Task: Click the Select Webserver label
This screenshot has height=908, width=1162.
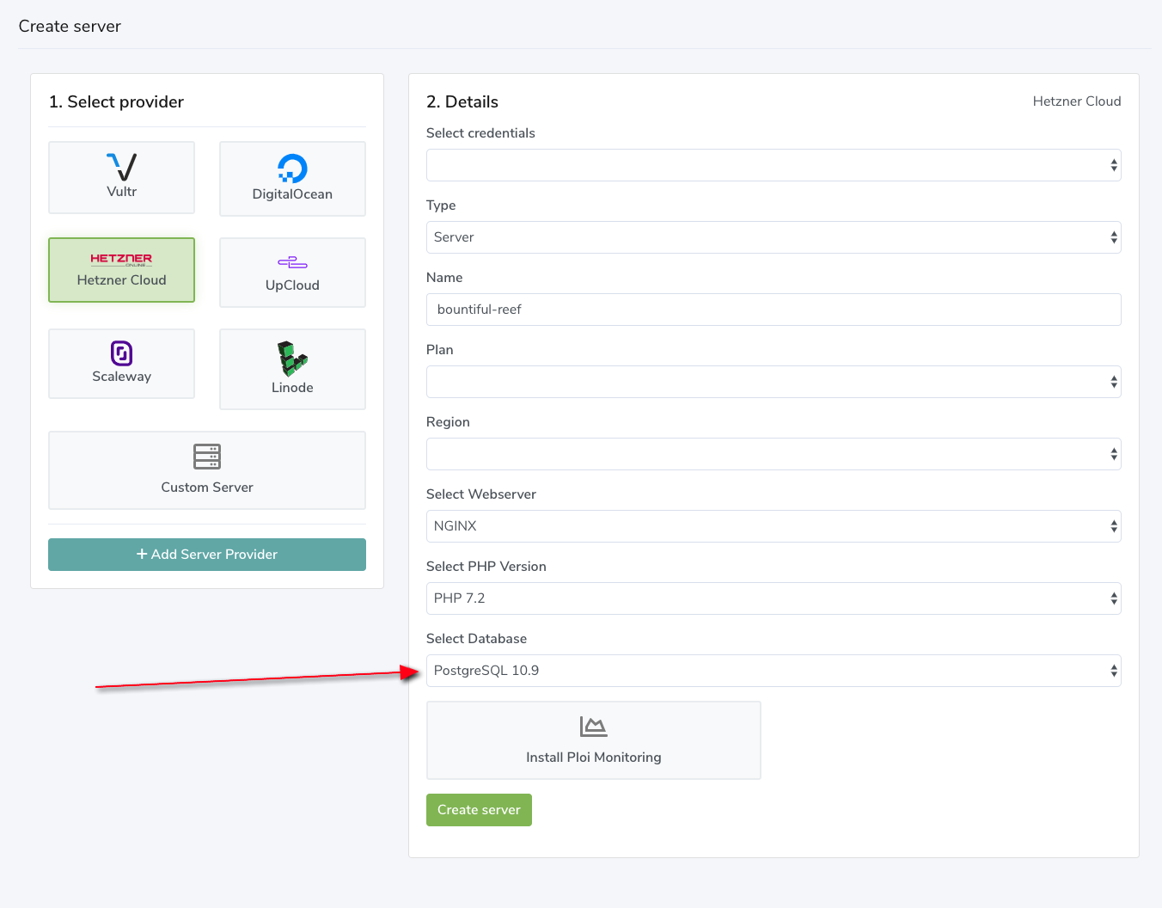Action: pyautogui.click(x=481, y=494)
